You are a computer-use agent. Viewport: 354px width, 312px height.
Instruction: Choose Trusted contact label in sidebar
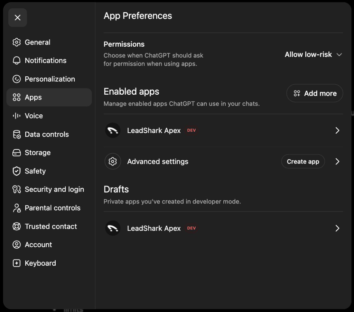tap(51, 226)
